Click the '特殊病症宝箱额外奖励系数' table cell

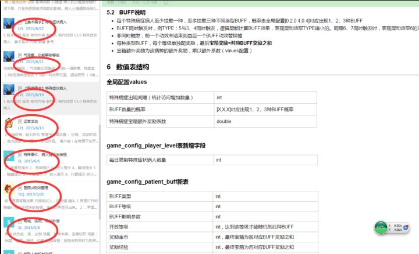(x=161, y=121)
